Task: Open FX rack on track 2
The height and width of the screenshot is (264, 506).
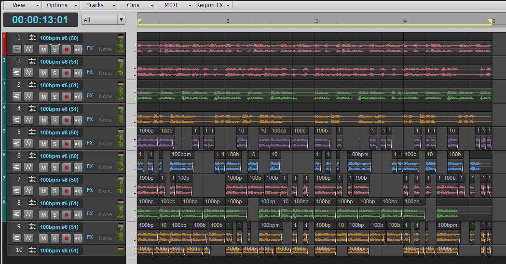Action: pos(90,72)
